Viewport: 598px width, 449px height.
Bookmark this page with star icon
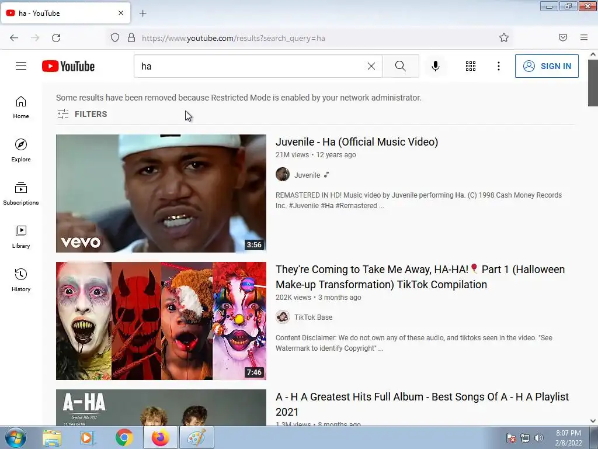click(x=504, y=37)
